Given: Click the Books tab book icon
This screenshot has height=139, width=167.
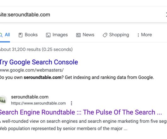Looking at the screenshot, I should tap(20, 35).
